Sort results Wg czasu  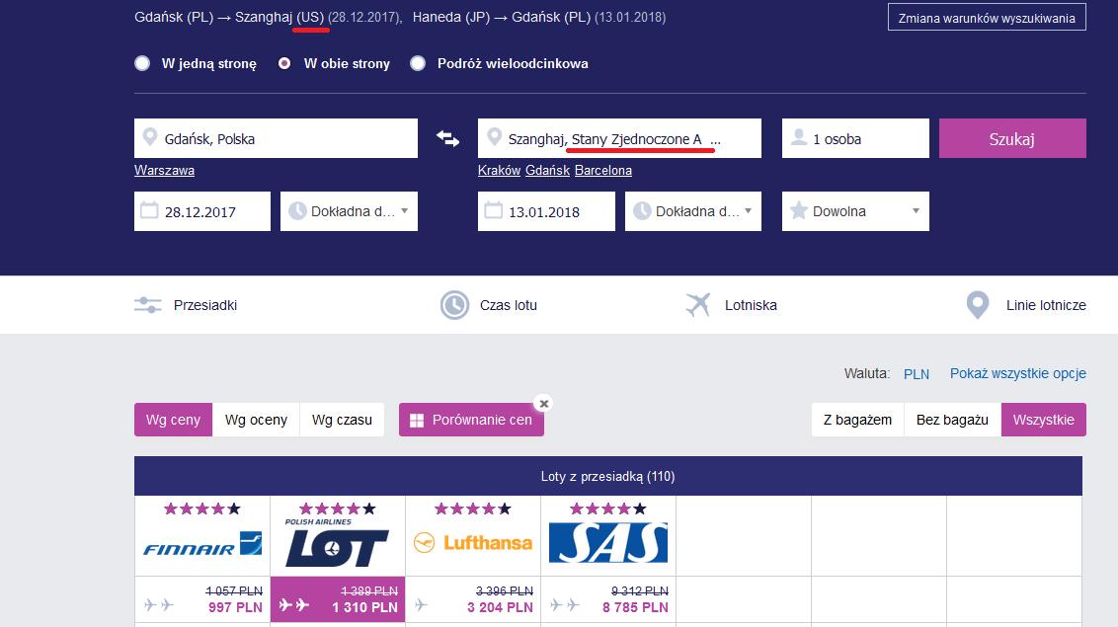(343, 420)
